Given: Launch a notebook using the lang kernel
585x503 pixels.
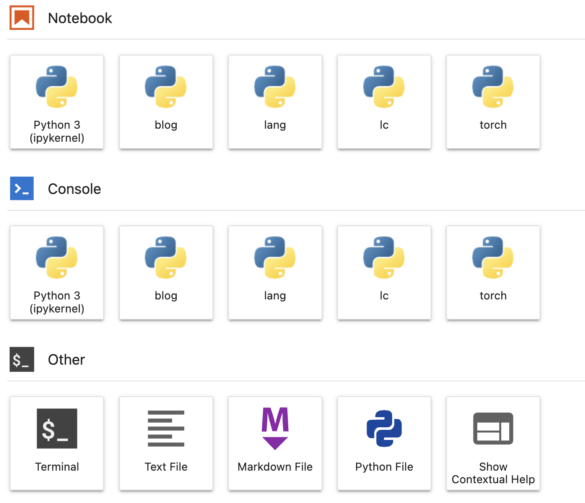Looking at the screenshot, I should click(275, 102).
